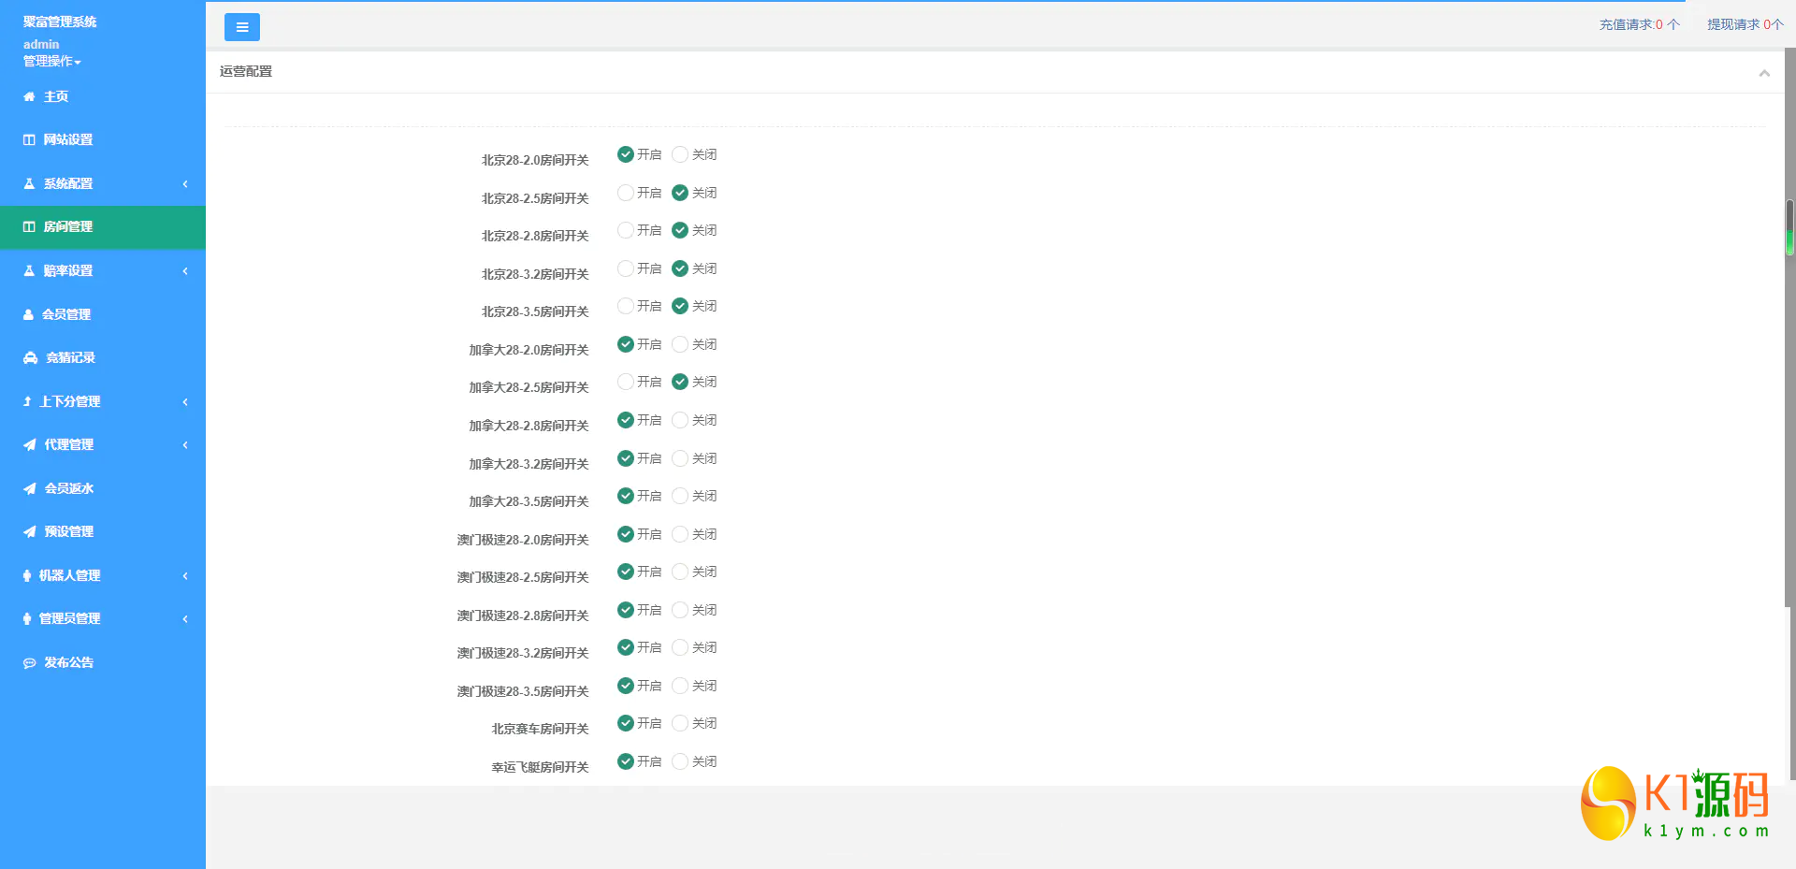Expand the 赔率设置 submenu arrow

(185, 270)
